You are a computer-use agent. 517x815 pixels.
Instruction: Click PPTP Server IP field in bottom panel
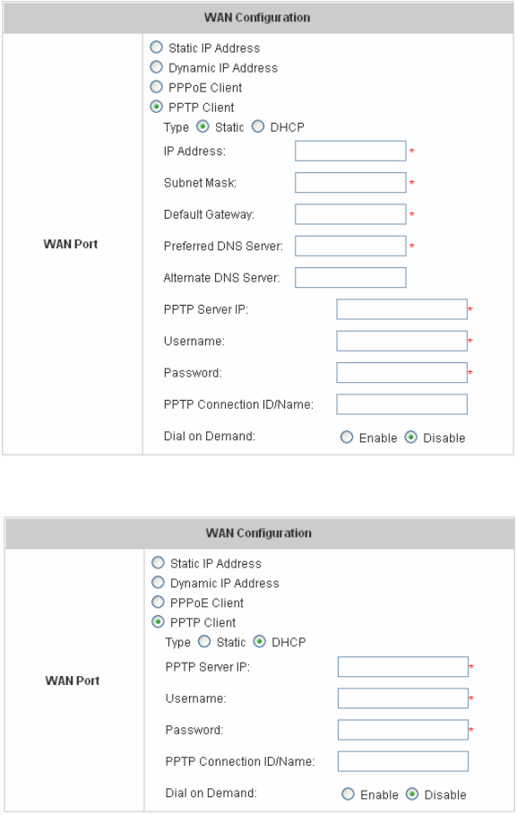[403, 667]
